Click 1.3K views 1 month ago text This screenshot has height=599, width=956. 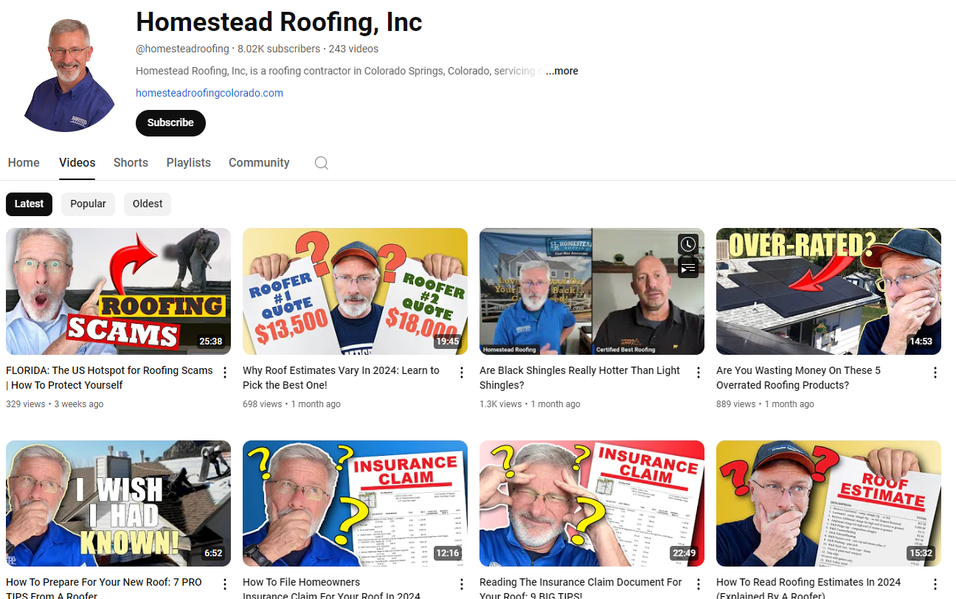[530, 404]
